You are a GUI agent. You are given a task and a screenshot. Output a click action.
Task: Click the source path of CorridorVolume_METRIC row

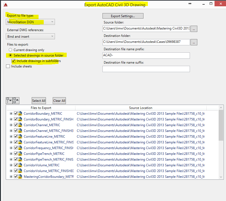tap(141, 165)
